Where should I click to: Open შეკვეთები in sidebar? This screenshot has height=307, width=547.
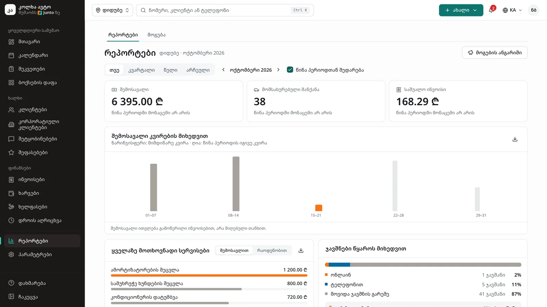coord(42,69)
